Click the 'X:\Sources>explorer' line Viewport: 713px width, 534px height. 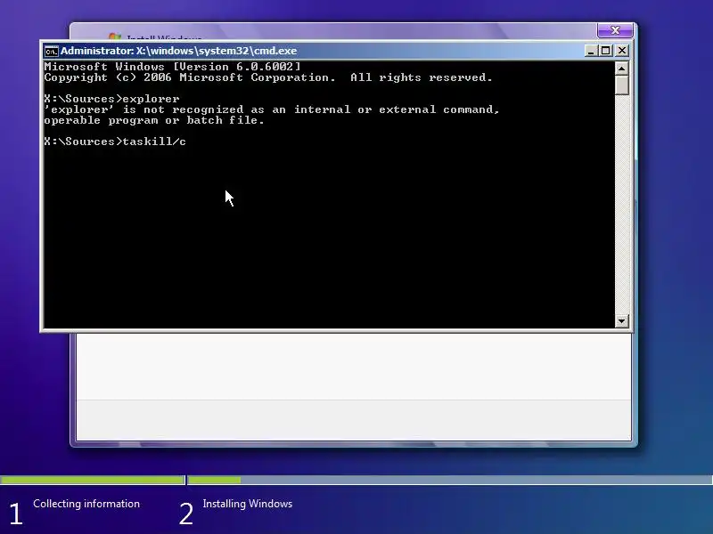(x=112, y=99)
